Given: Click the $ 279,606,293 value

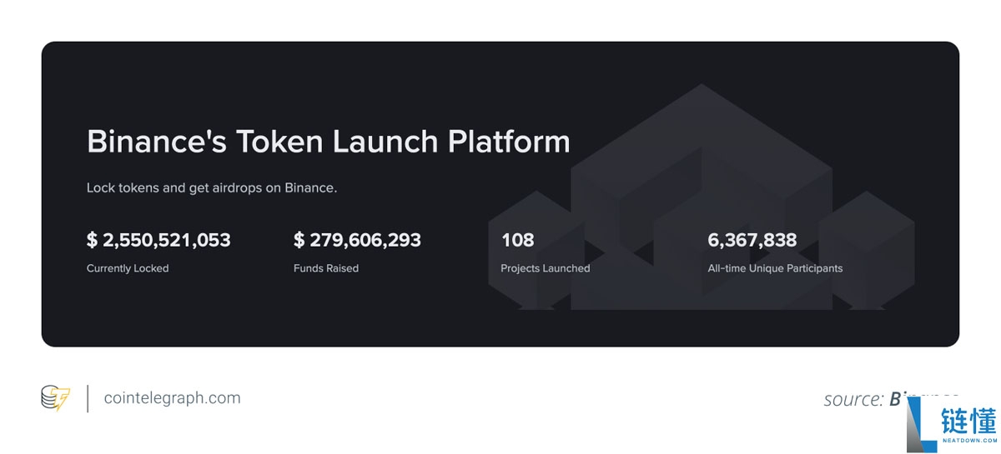Looking at the screenshot, I should pyautogui.click(x=357, y=240).
